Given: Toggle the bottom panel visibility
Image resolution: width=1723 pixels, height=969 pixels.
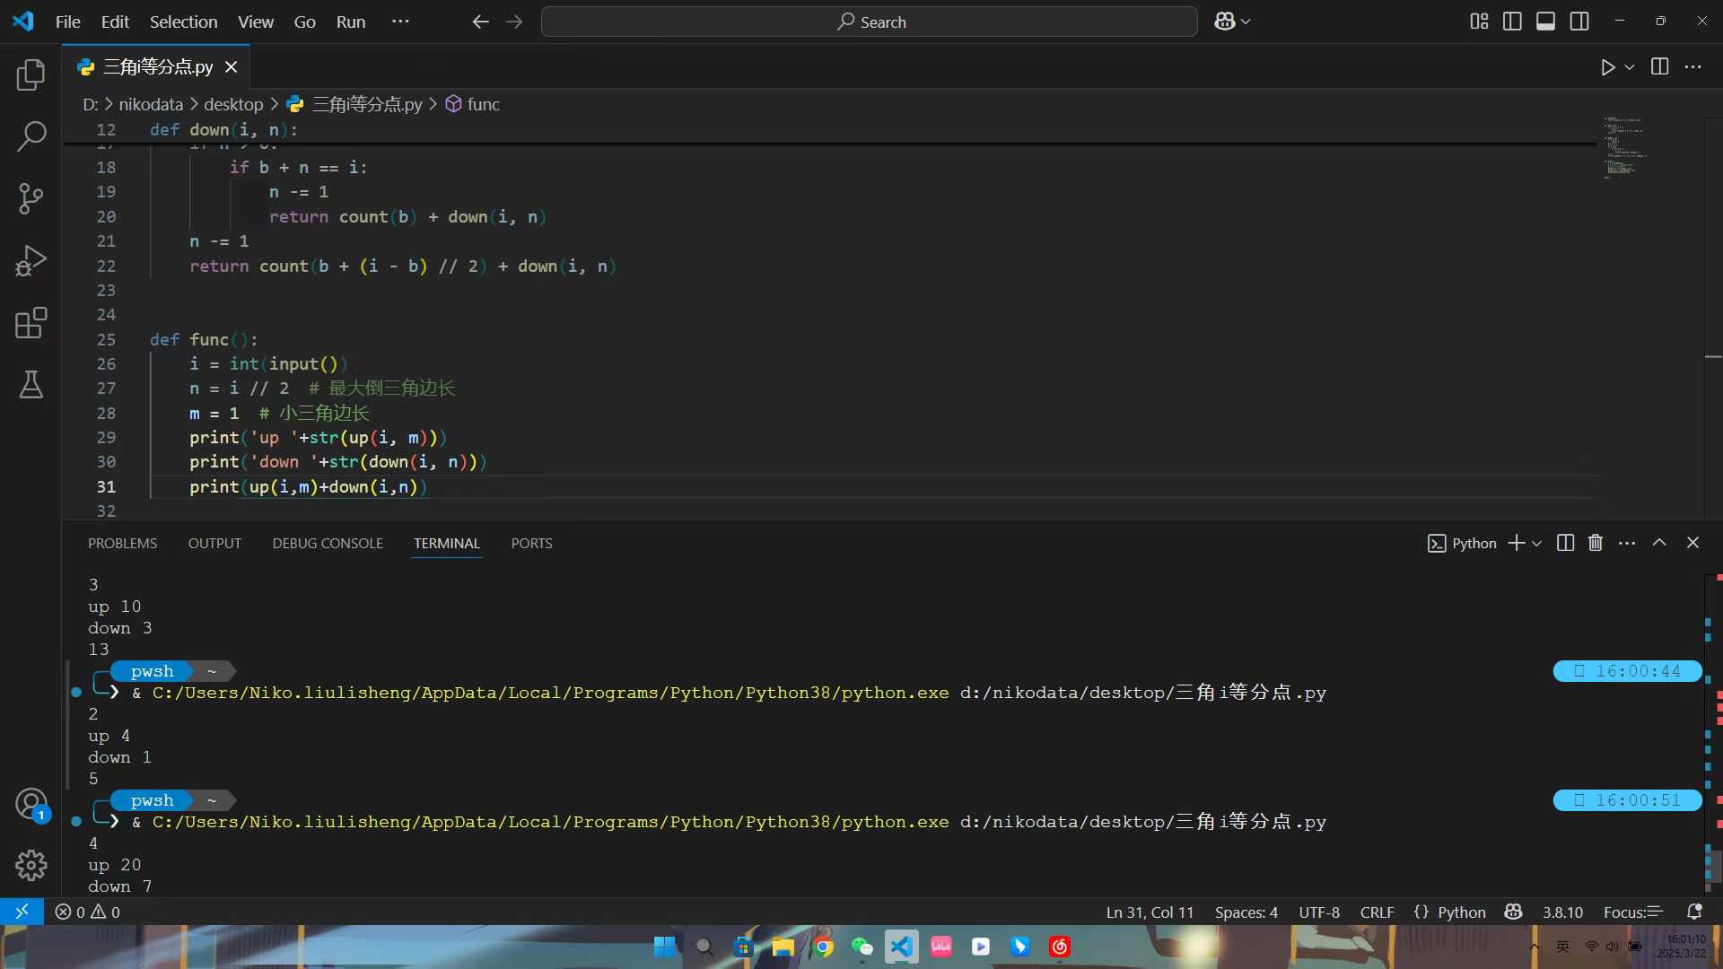Looking at the screenshot, I should coord(1545,22).
